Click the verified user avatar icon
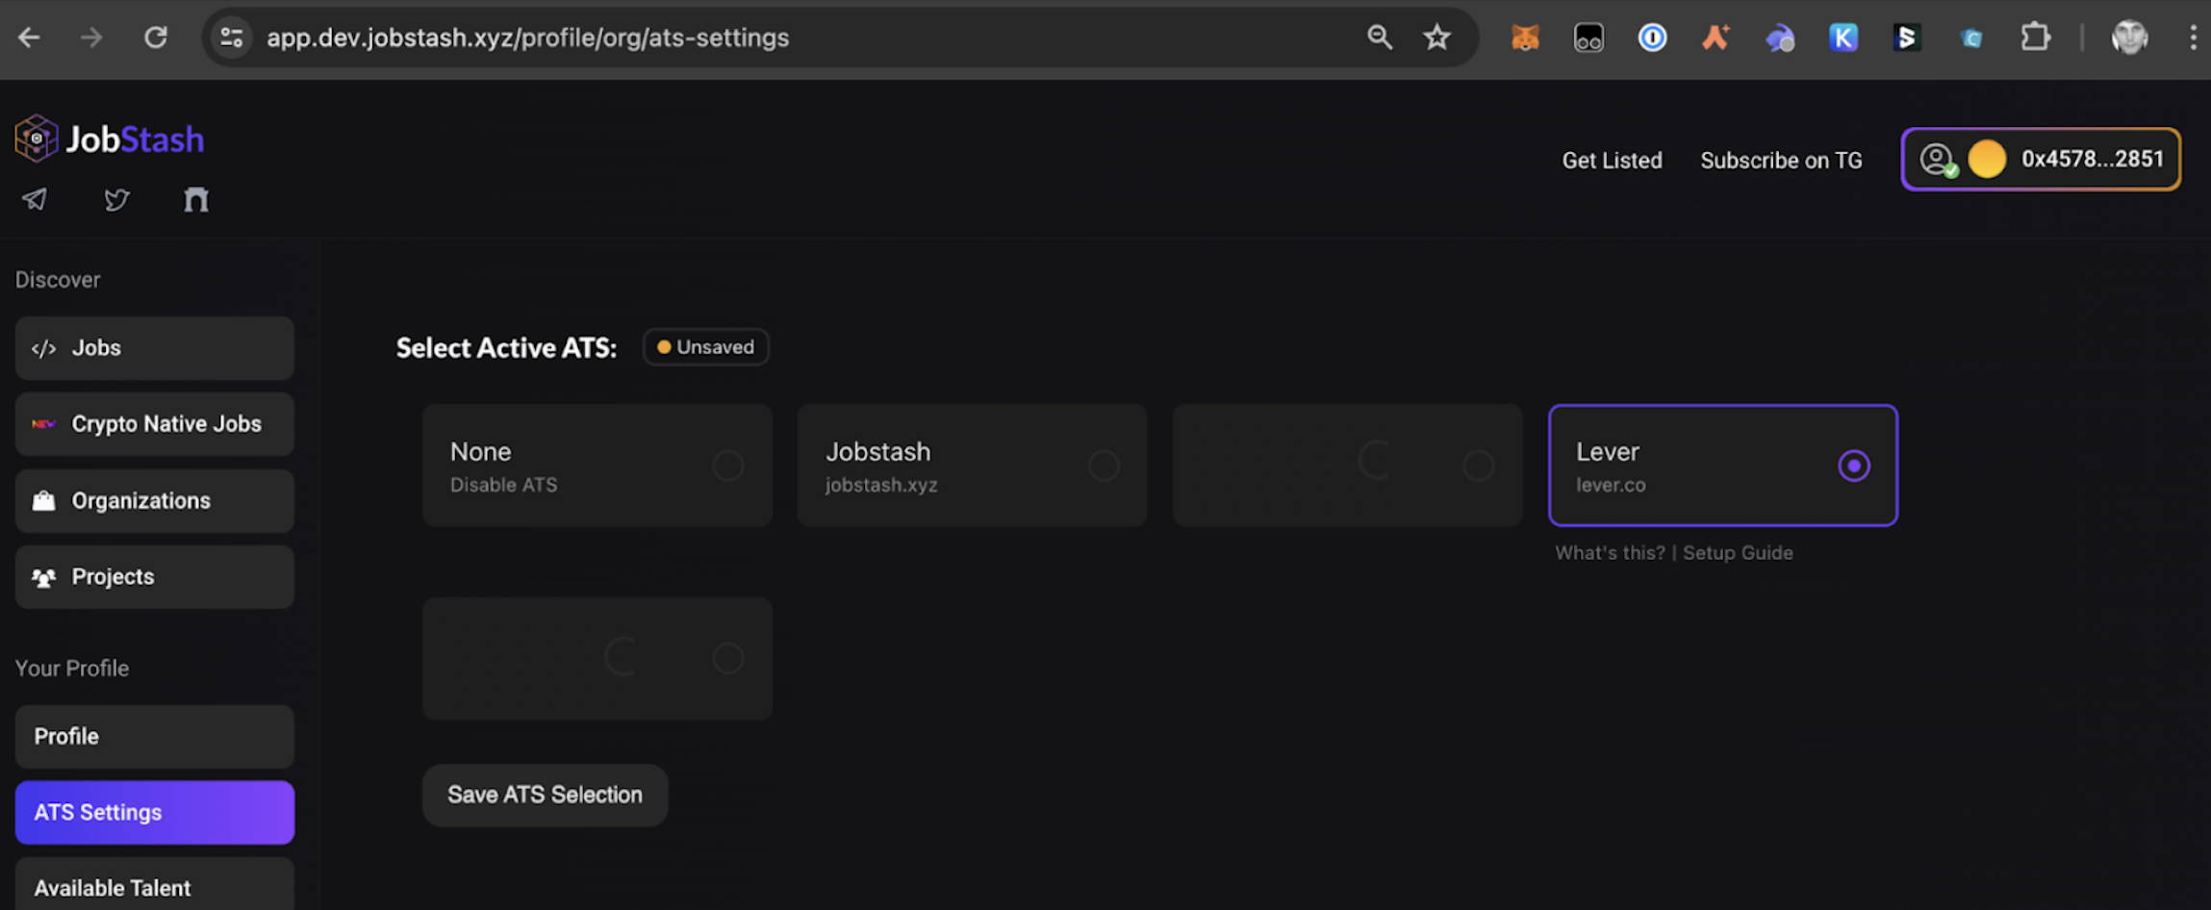Image resolution: width=2211 pixels, height=910 pixels. (1938, 159)
